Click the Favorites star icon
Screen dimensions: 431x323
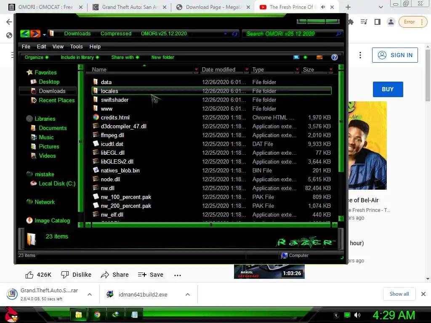(29, 72)
